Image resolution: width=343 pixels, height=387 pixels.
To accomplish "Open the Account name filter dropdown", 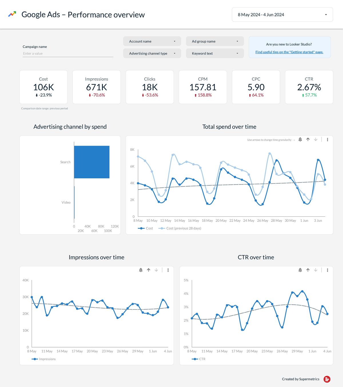I will click(152, 41).
